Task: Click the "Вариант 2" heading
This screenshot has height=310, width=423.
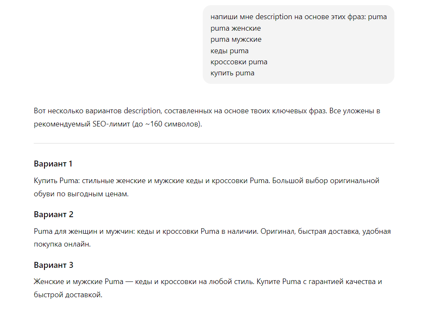Action: 53,215
